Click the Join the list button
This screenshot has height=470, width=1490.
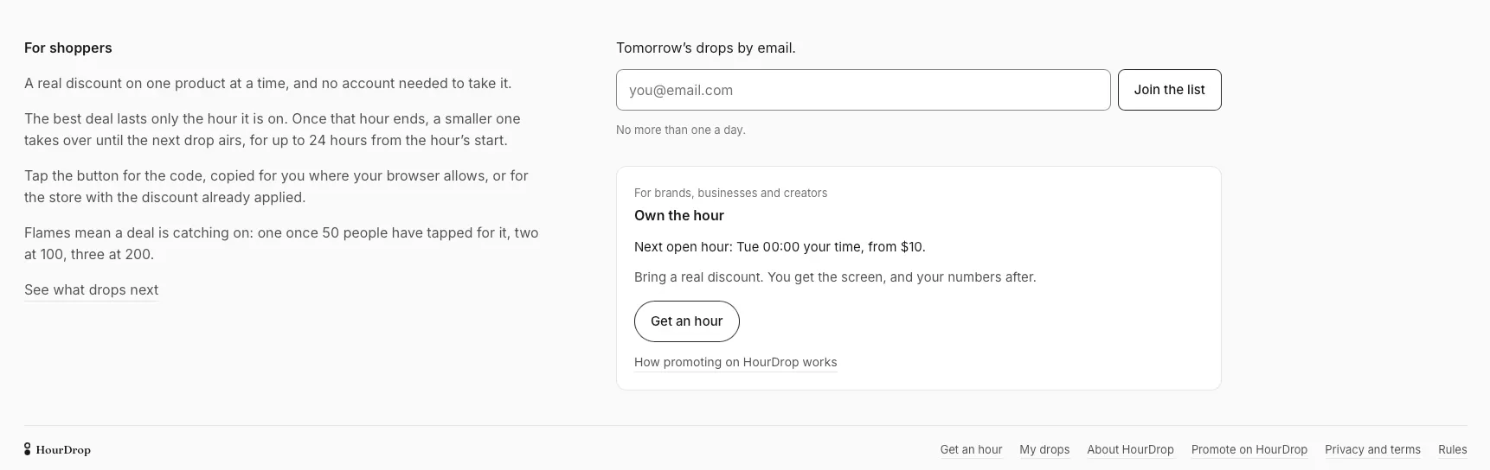(x=1169, y=90)
